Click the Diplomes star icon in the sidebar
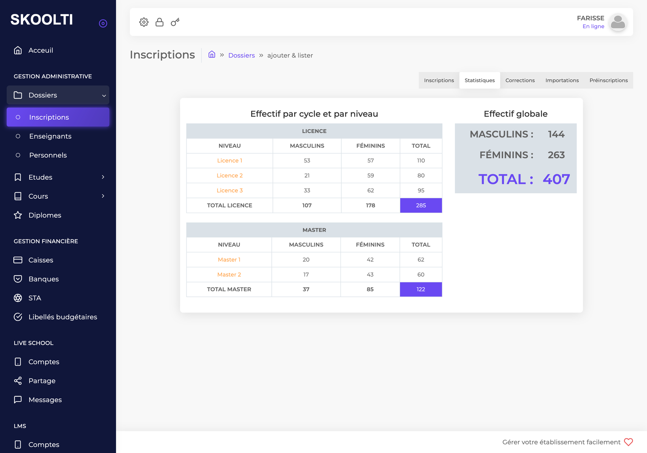The height and width of the screenshot is (453, 647). click(18, 215)
